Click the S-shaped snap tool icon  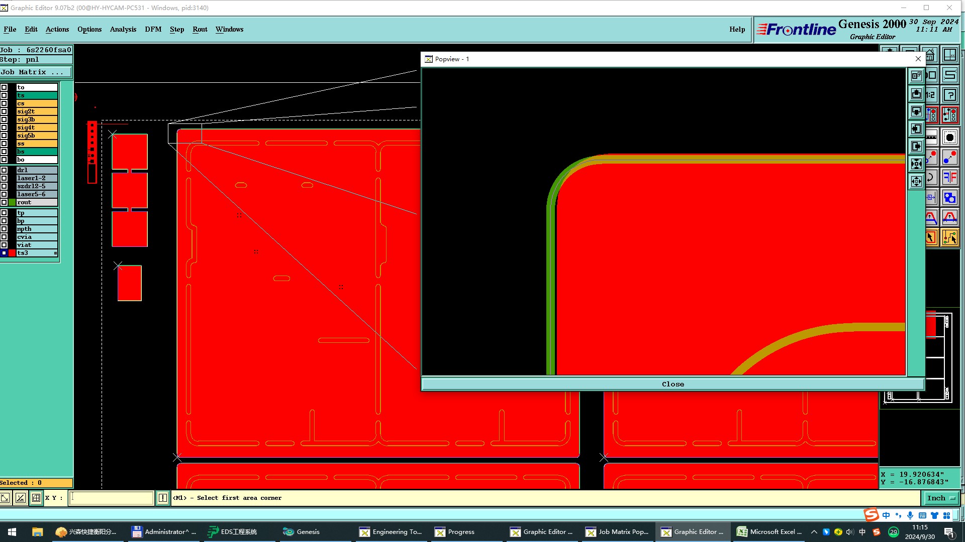(949, 75)
